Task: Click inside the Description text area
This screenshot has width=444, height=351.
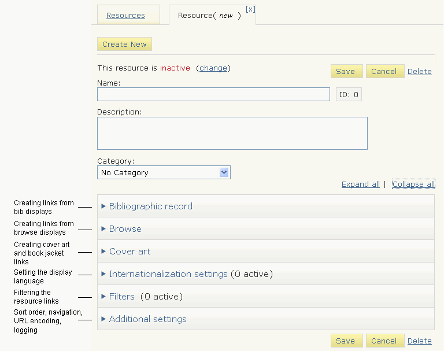Action: [232, 133]
